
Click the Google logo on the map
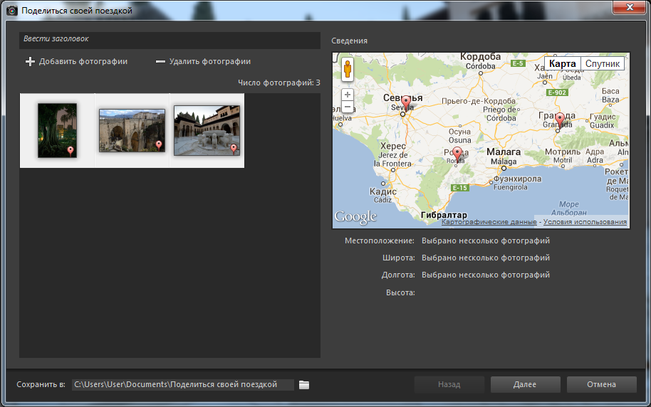355,216
